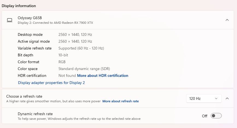Viewport: 237px width, 128px height.
Task: Open Display adapter properties for Display 2
Action: pyautogui.click(x=51, y=83)
